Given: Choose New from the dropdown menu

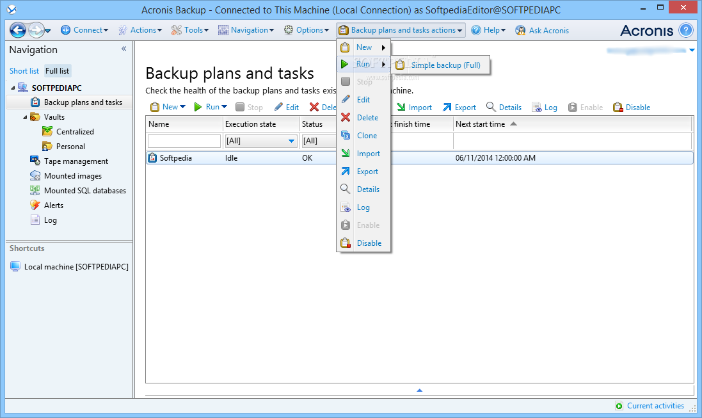Looking at the screenshot, I should point(363,47).
